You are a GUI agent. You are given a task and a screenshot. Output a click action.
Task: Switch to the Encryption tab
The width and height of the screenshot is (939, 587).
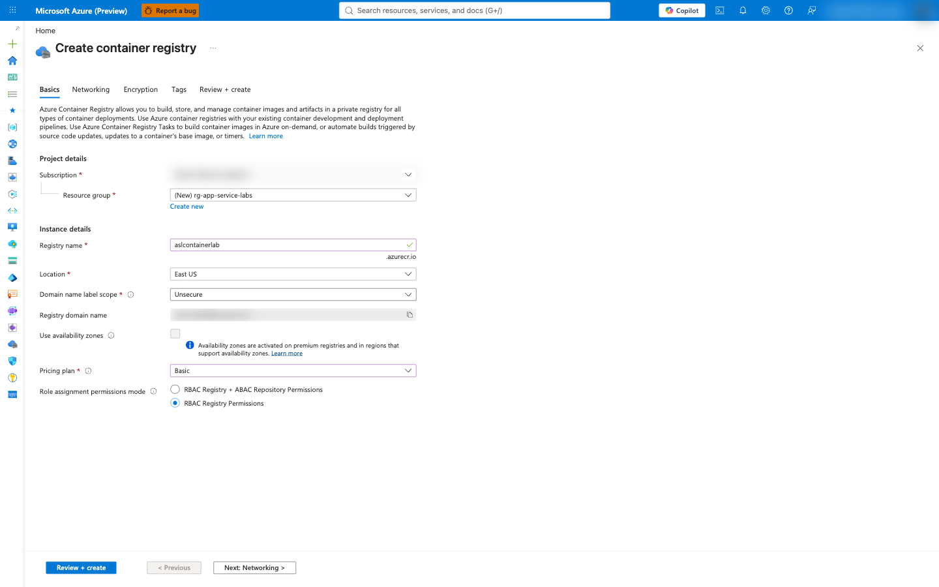[141, 89]
